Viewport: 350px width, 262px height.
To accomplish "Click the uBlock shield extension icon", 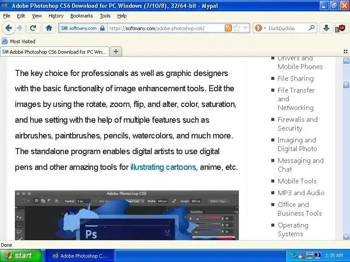I will pos(341,28).
